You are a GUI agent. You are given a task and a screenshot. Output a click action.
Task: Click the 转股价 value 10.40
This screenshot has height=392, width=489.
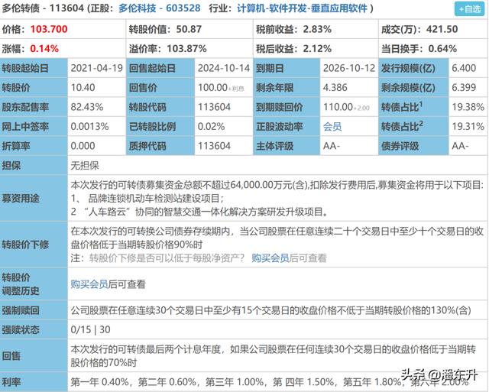[83, 88]
